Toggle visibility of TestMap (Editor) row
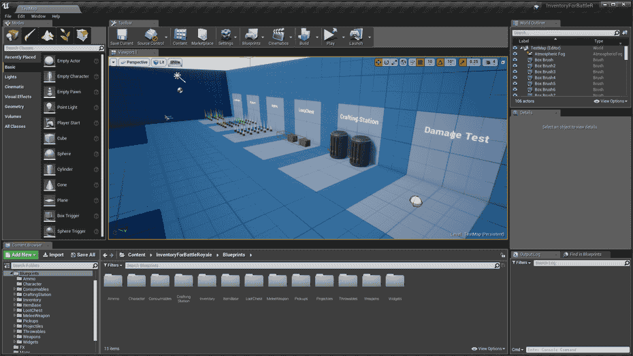 coord(515,48)
